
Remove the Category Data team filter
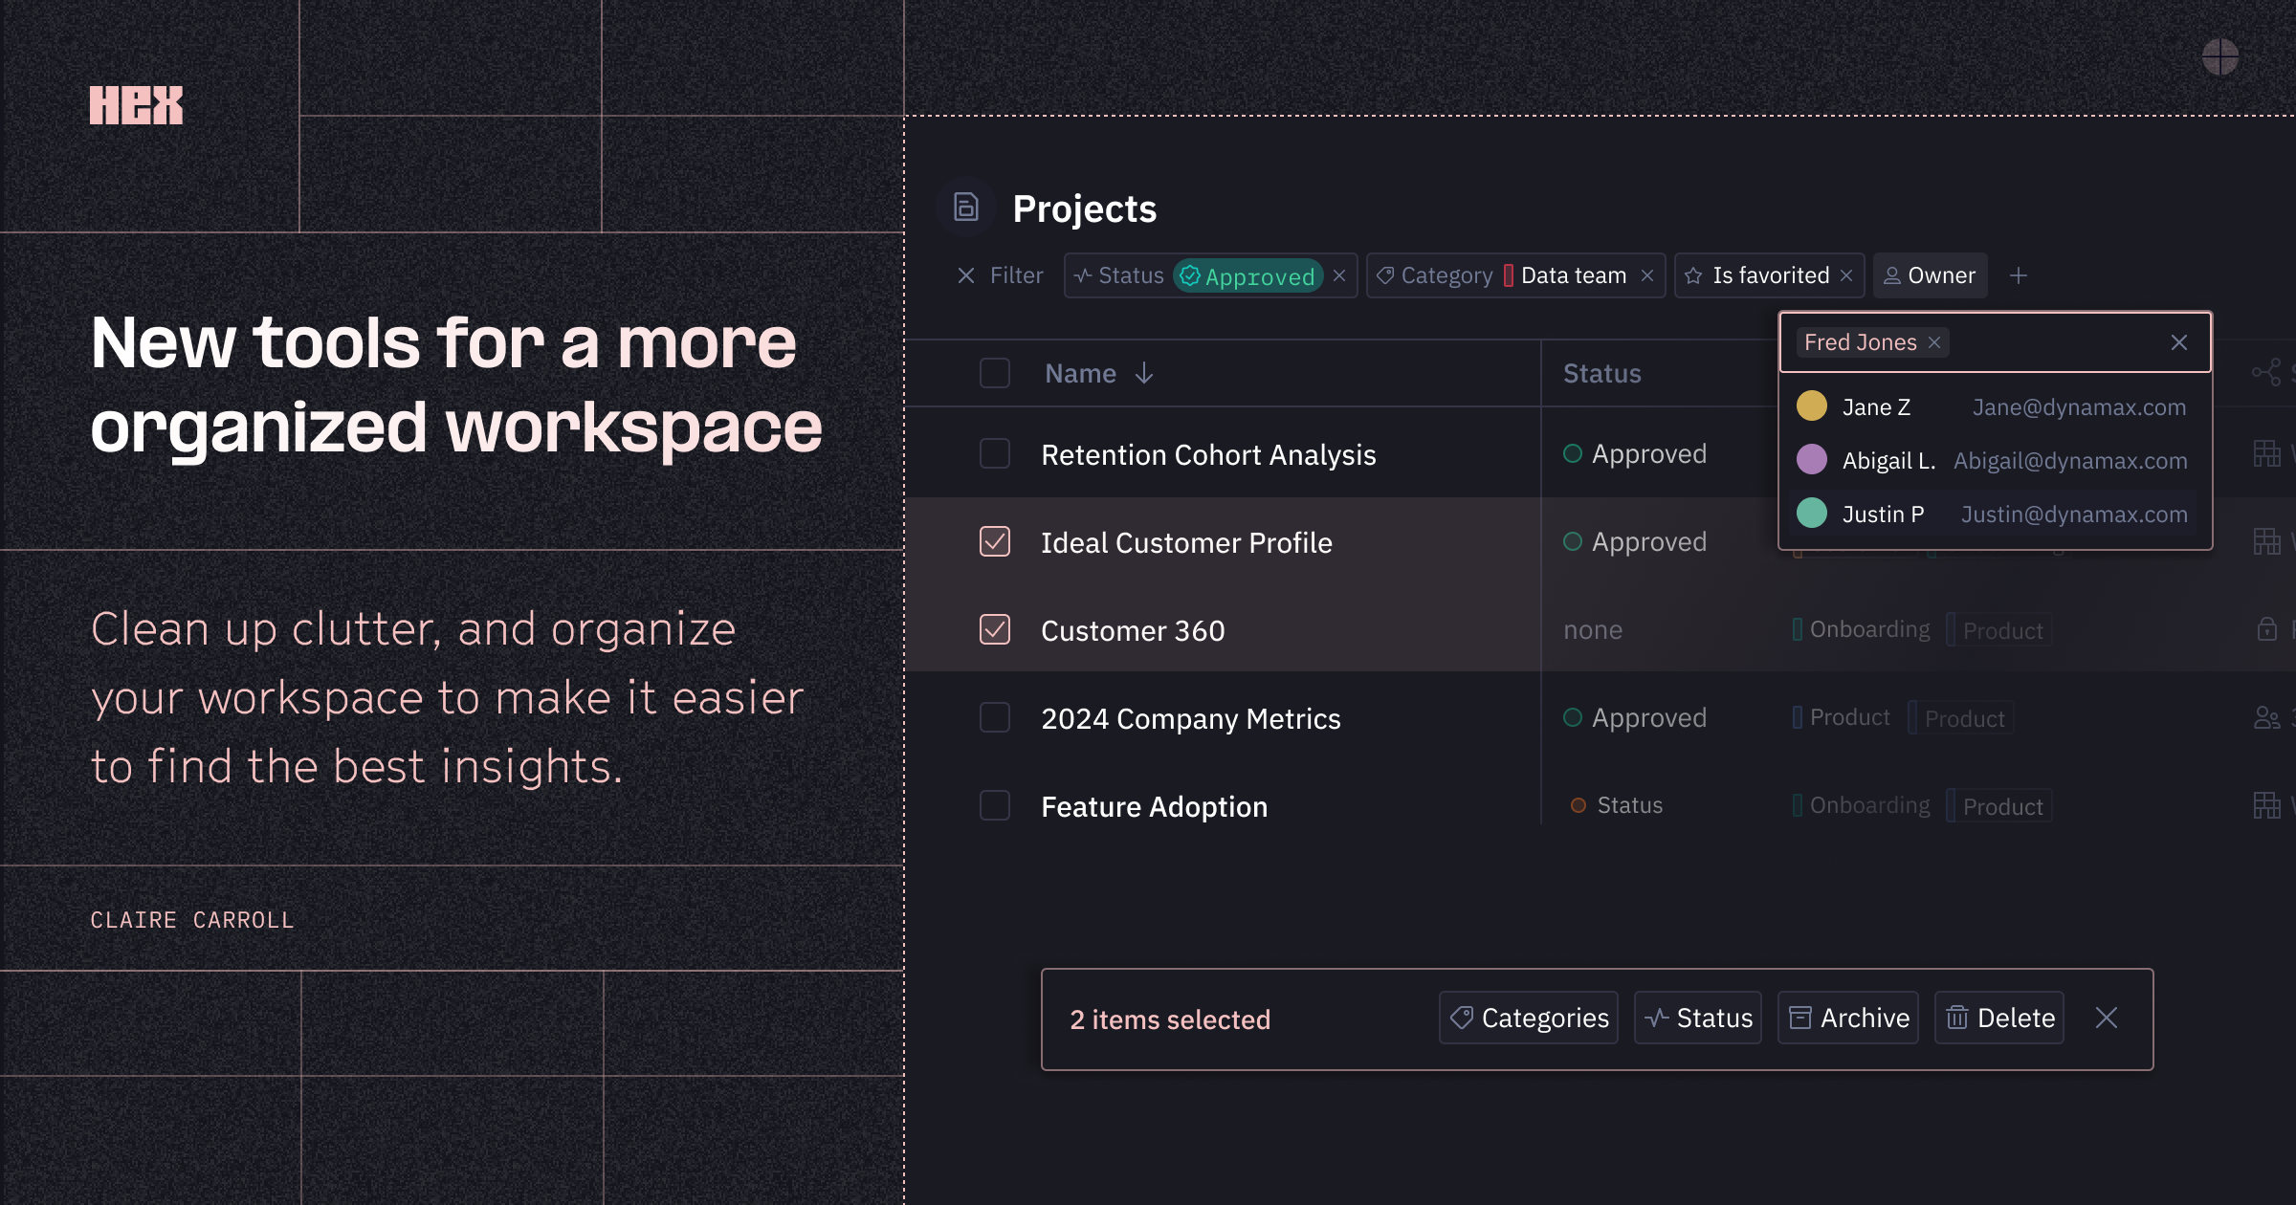(x=1647, y=275)
